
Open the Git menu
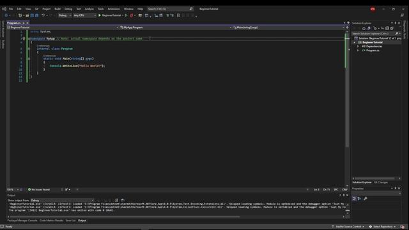click(36, 9)
